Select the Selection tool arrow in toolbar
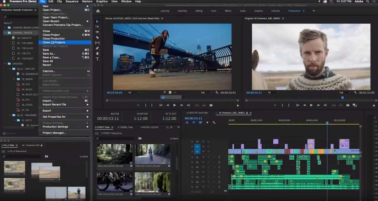This screenshot has height=201, width=378. tap(98, 21)
